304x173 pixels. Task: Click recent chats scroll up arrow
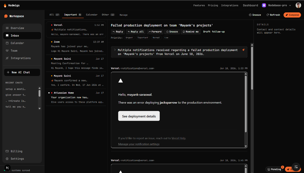tap(39, 88)
